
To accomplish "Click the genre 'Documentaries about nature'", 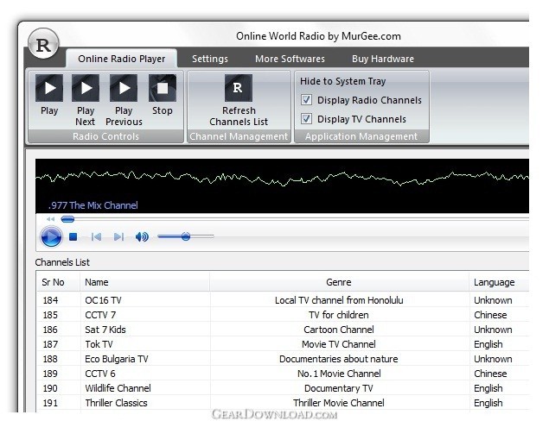I will (339, 359).
